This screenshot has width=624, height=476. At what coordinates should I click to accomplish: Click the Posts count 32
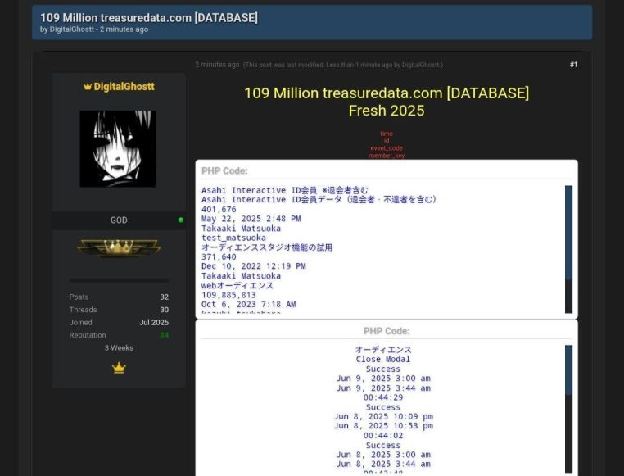[x=164, y=297]
